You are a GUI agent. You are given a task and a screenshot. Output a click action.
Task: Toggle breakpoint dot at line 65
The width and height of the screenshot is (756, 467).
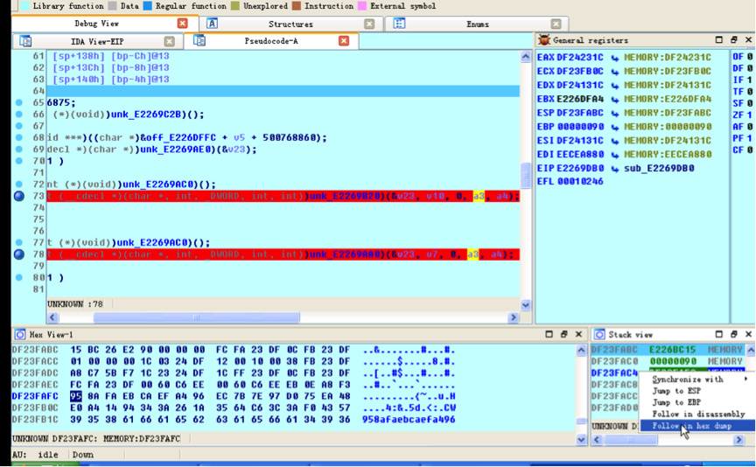tap(18, 102)
